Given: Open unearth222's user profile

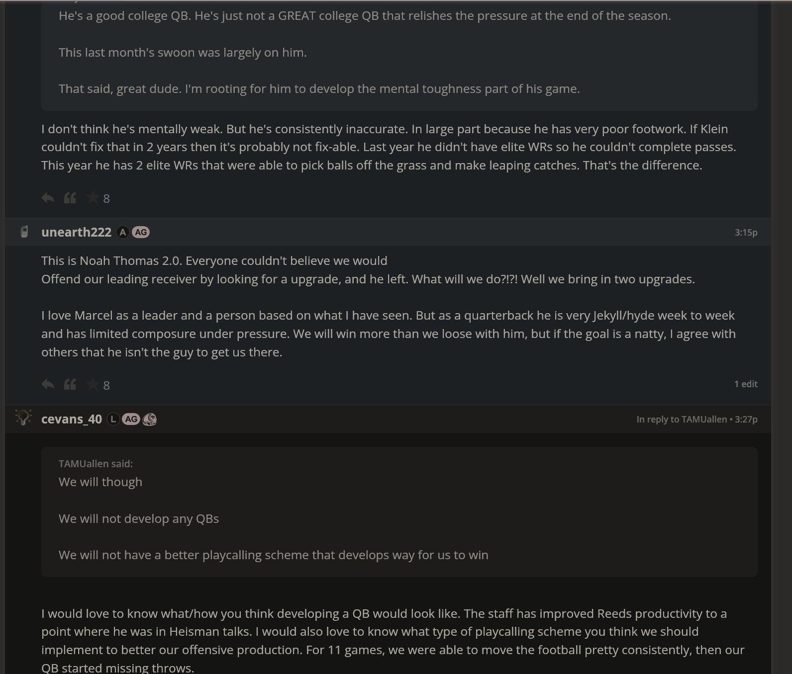Looking at the screenshot, I should click(x=76, y=232).
